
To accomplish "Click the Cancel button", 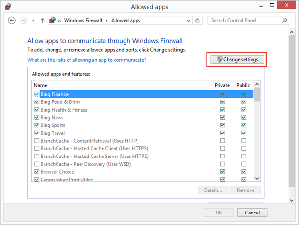I will [252, 213].
